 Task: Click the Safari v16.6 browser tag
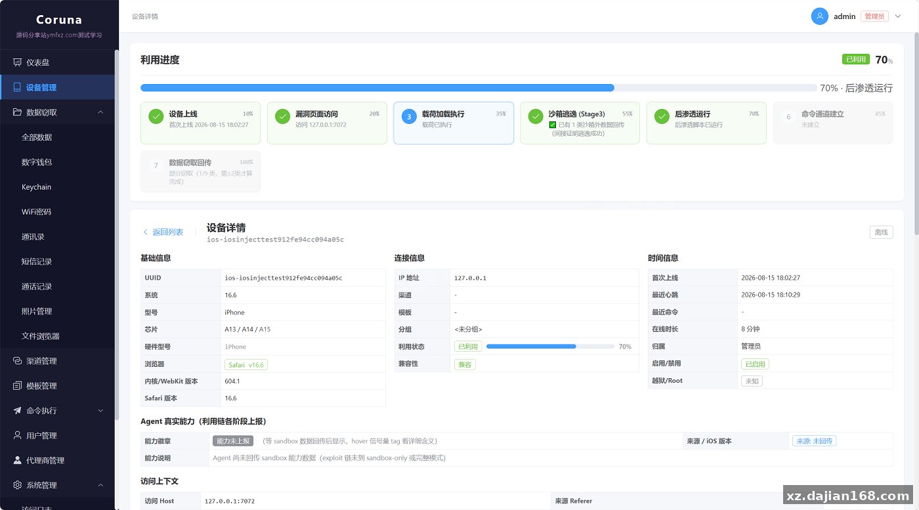(x=246, y=364)
